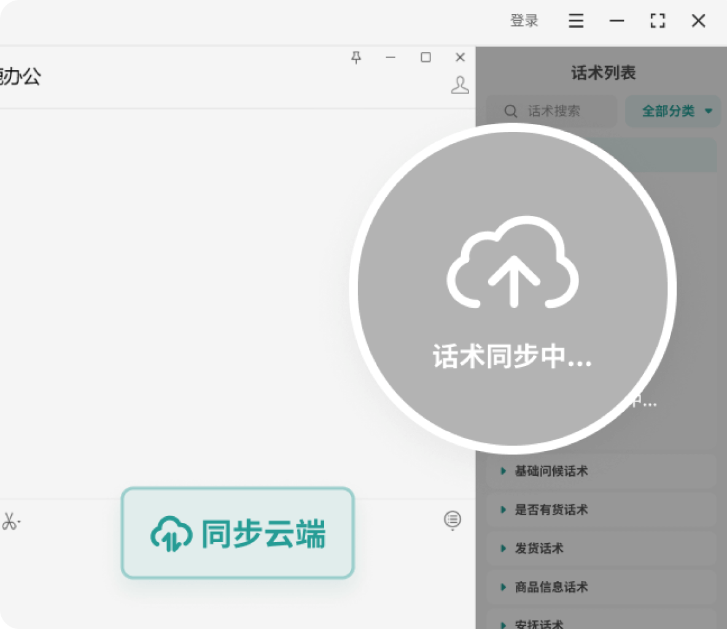Screen dimensions: 727x629
Task: Open the user profile icon
Action: [461, 85]
